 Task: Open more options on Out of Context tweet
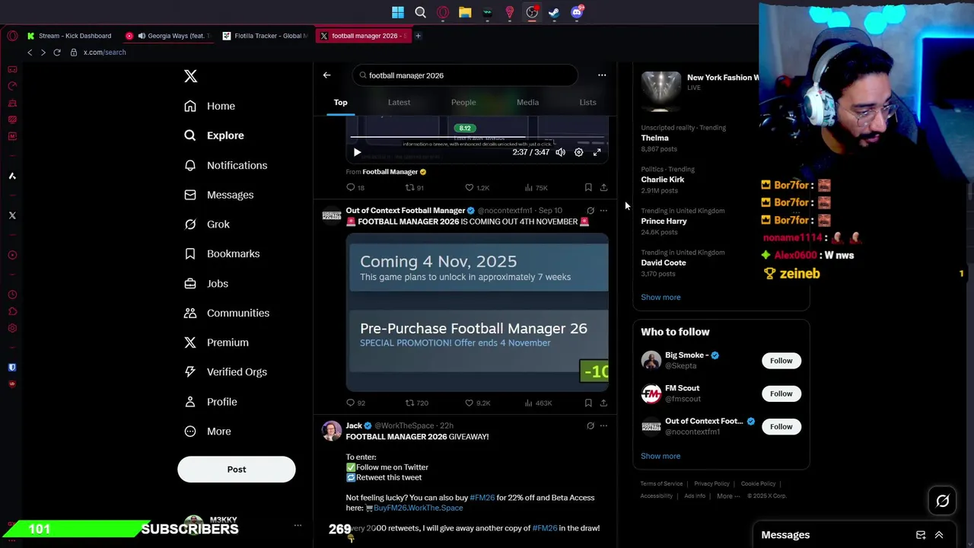pyautogui.click(x=603, y=211)
